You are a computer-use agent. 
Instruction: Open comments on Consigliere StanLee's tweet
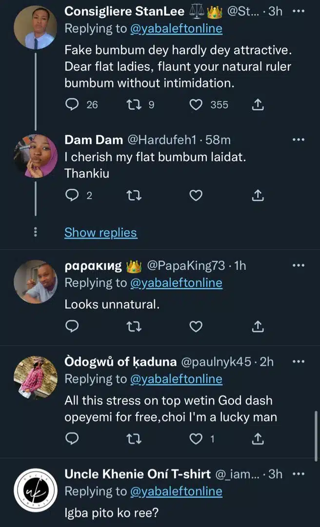click(72, 104)
